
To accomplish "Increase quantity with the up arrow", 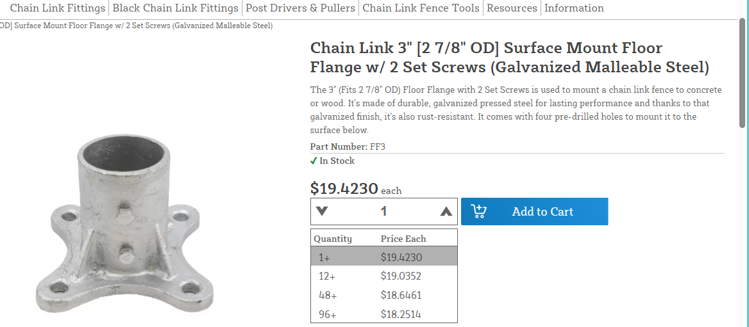I will click(446, 211).
